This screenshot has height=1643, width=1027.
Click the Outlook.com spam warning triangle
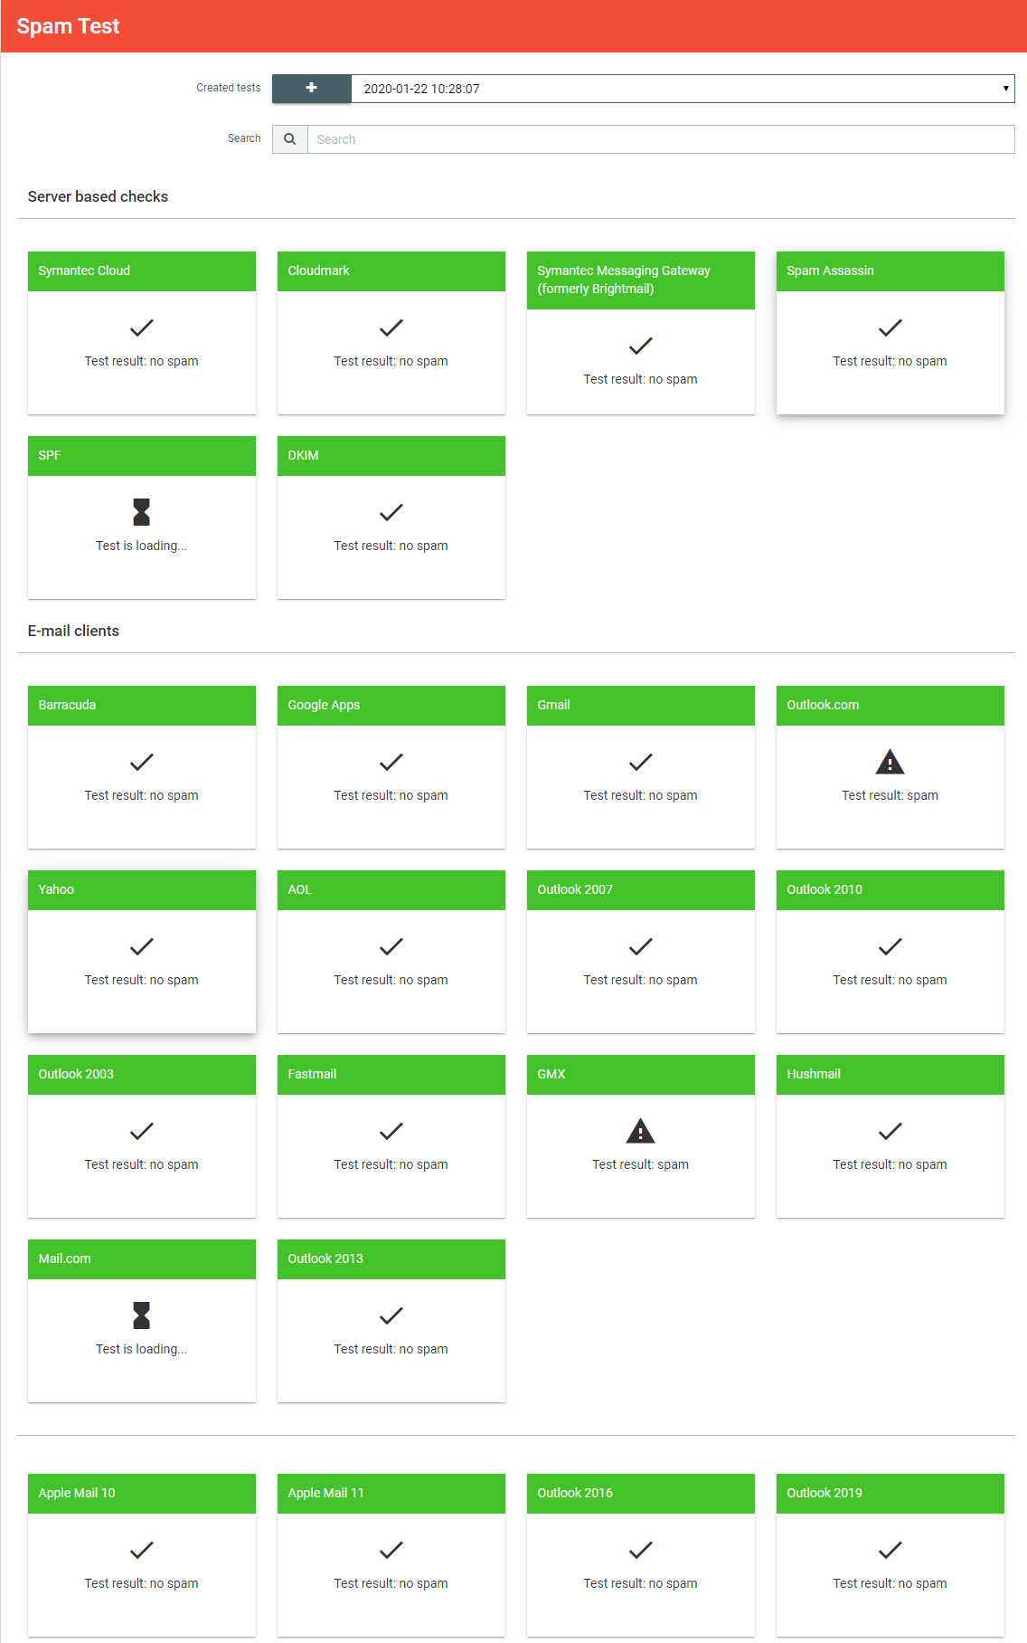tap(890, 762)
